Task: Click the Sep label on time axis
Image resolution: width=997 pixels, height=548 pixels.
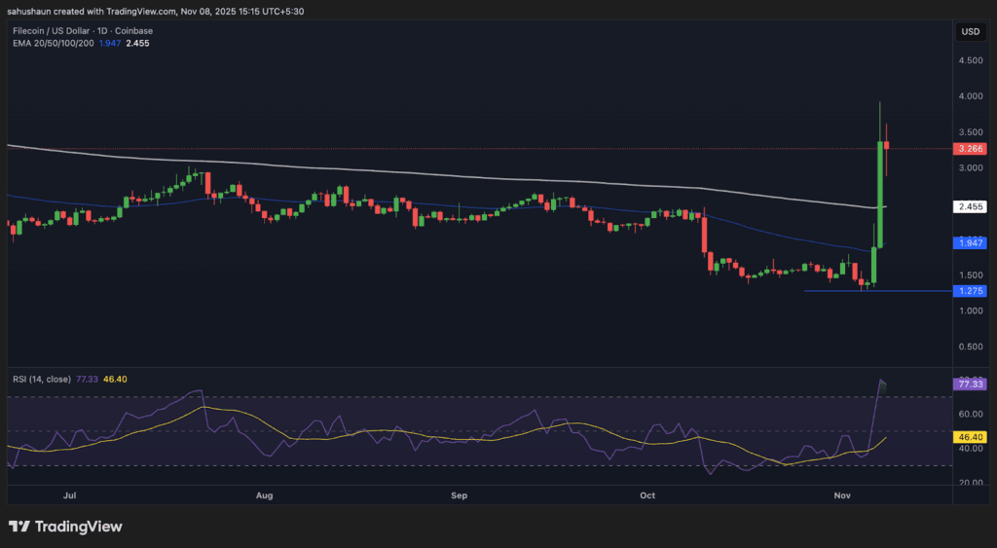Action: pos(460,495)
